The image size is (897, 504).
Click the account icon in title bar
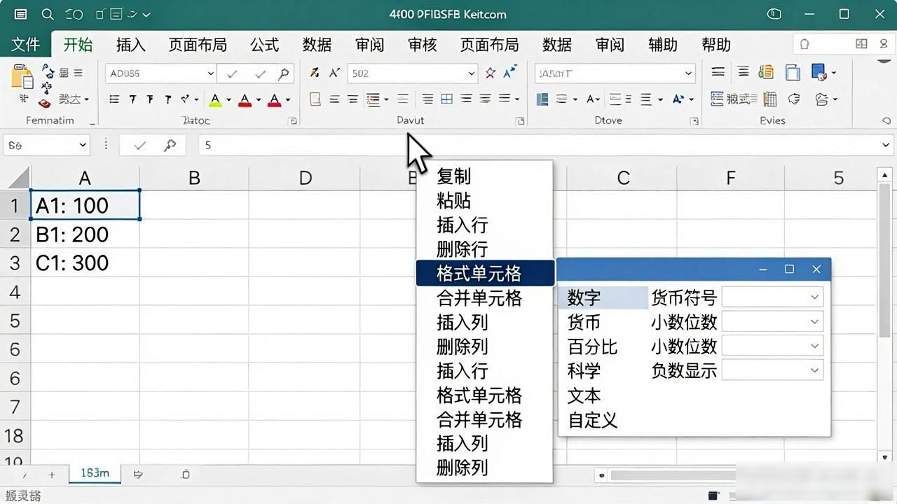pos(774,14)
